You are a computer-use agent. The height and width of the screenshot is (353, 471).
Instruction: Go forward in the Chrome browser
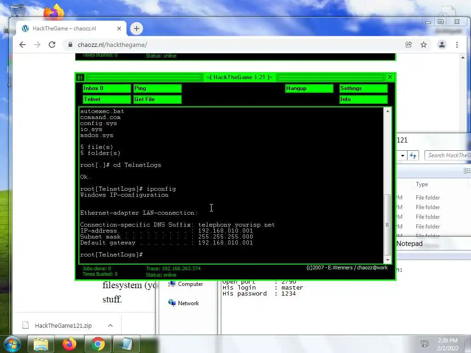pyautogui.click(x=37, y=45)
